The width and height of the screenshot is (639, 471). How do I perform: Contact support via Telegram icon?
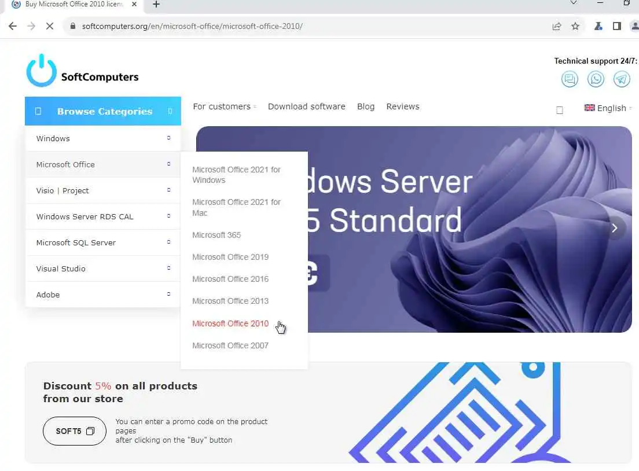pos(622,79)
